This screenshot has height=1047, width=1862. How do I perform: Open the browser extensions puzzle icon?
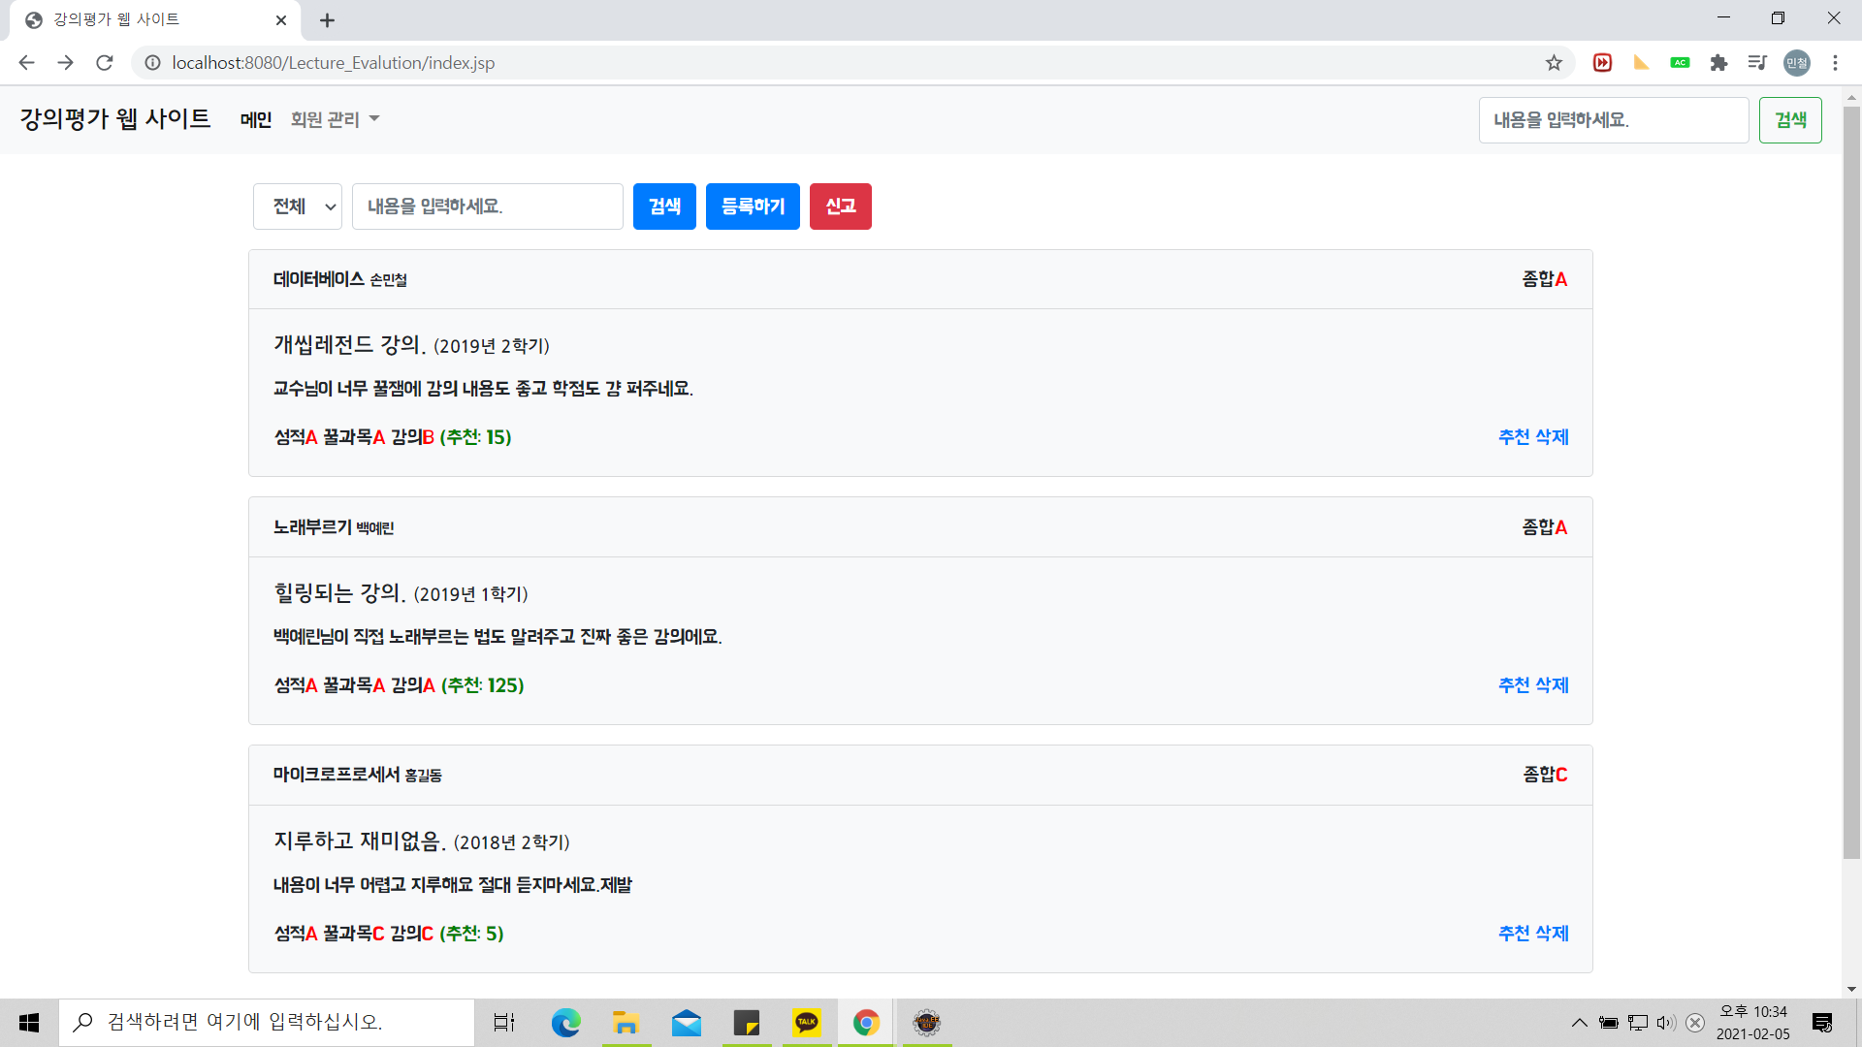coord(1718,63)
